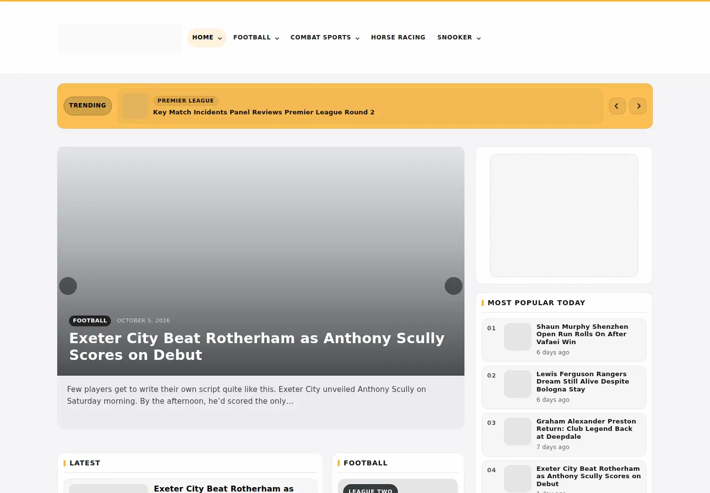Viewport: 710px width, 493px height.
Task: Click the Latest section heading
Action: click(85, 463)
